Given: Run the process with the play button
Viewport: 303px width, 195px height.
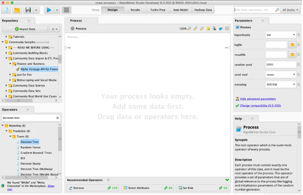Looking at the screenshot, I should click(x=49, y=10).
